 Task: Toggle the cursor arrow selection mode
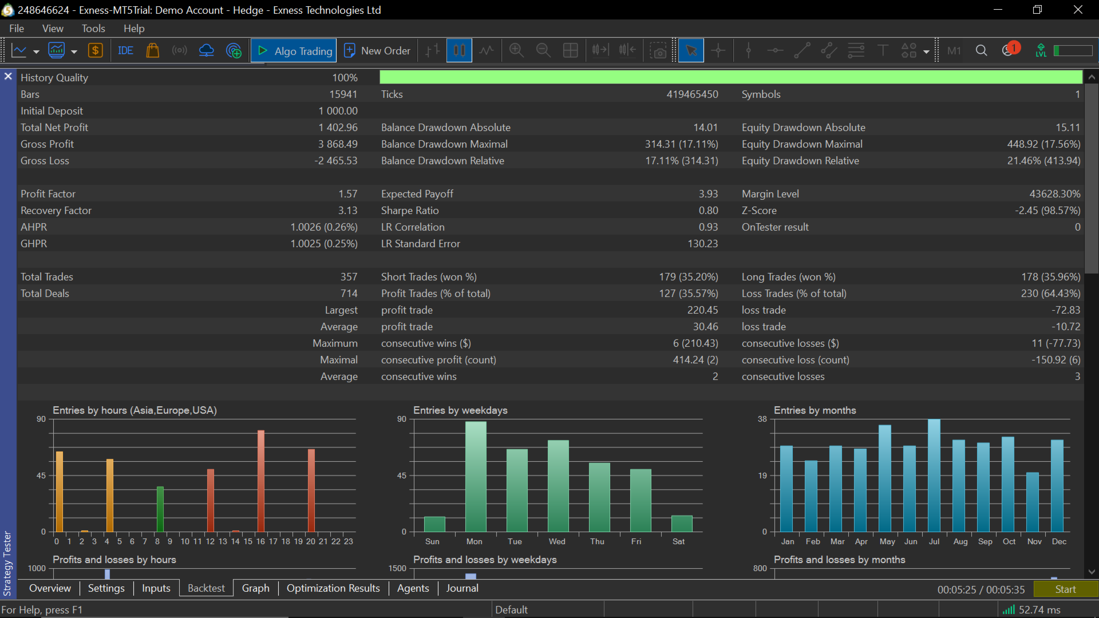pos(691,51)
